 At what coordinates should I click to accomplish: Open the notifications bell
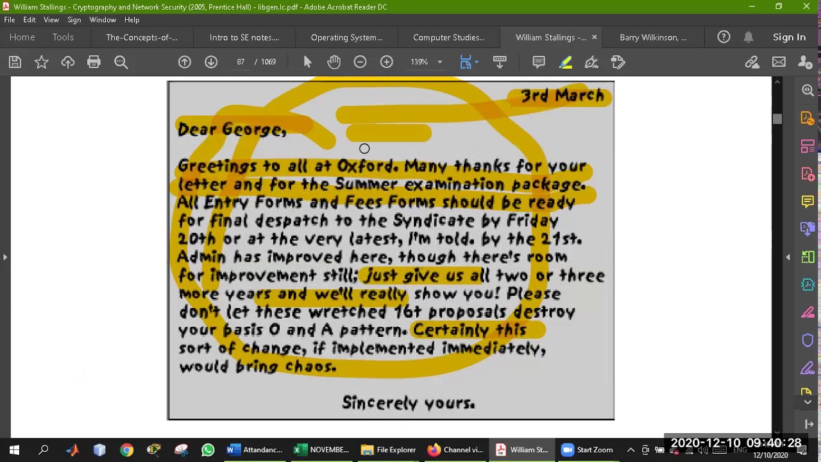[x=749, y=37]
